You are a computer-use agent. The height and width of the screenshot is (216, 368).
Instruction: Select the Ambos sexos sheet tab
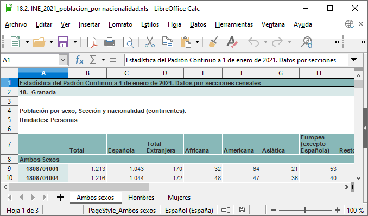pos(96,198)
